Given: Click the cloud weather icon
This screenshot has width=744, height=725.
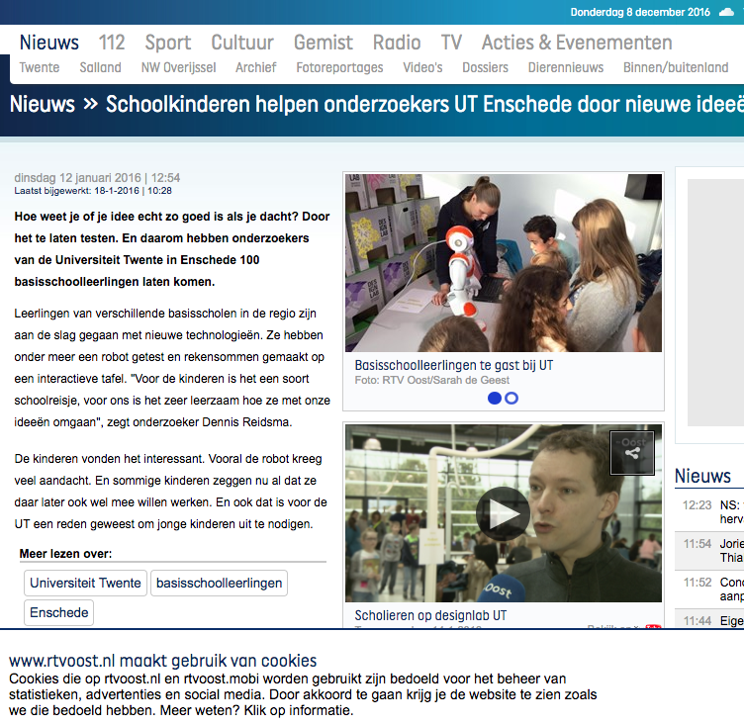Looking at the screenshot, I should 727,12.
